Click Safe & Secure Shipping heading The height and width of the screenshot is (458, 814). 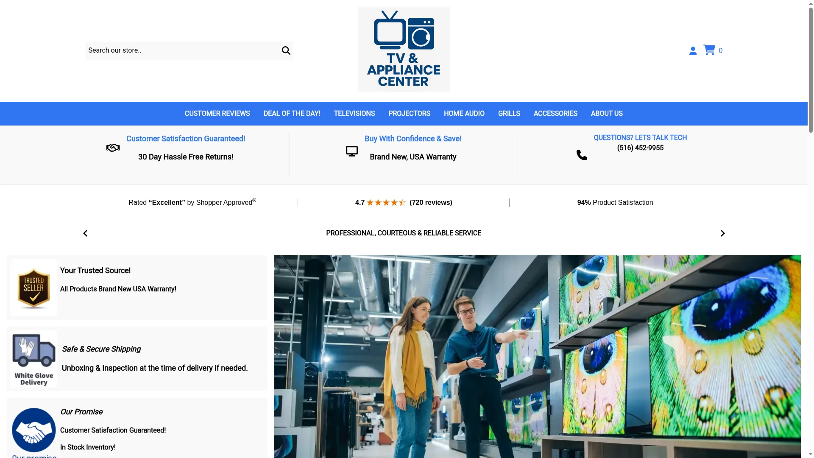pyautogui.click(x=101, y=349)
